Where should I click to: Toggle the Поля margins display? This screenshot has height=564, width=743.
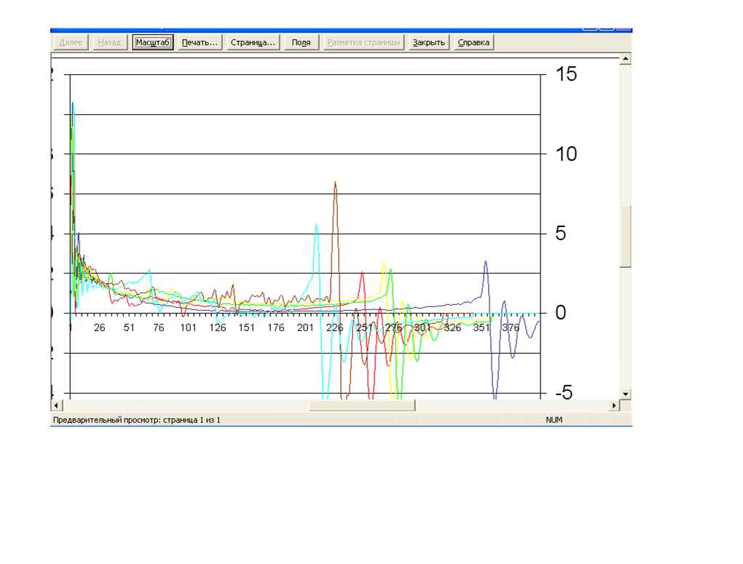click(301, 42)
